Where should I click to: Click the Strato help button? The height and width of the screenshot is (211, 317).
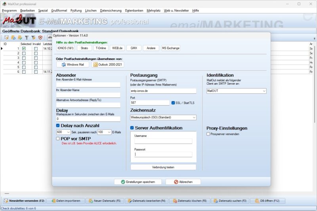click(x=84, y=48)
